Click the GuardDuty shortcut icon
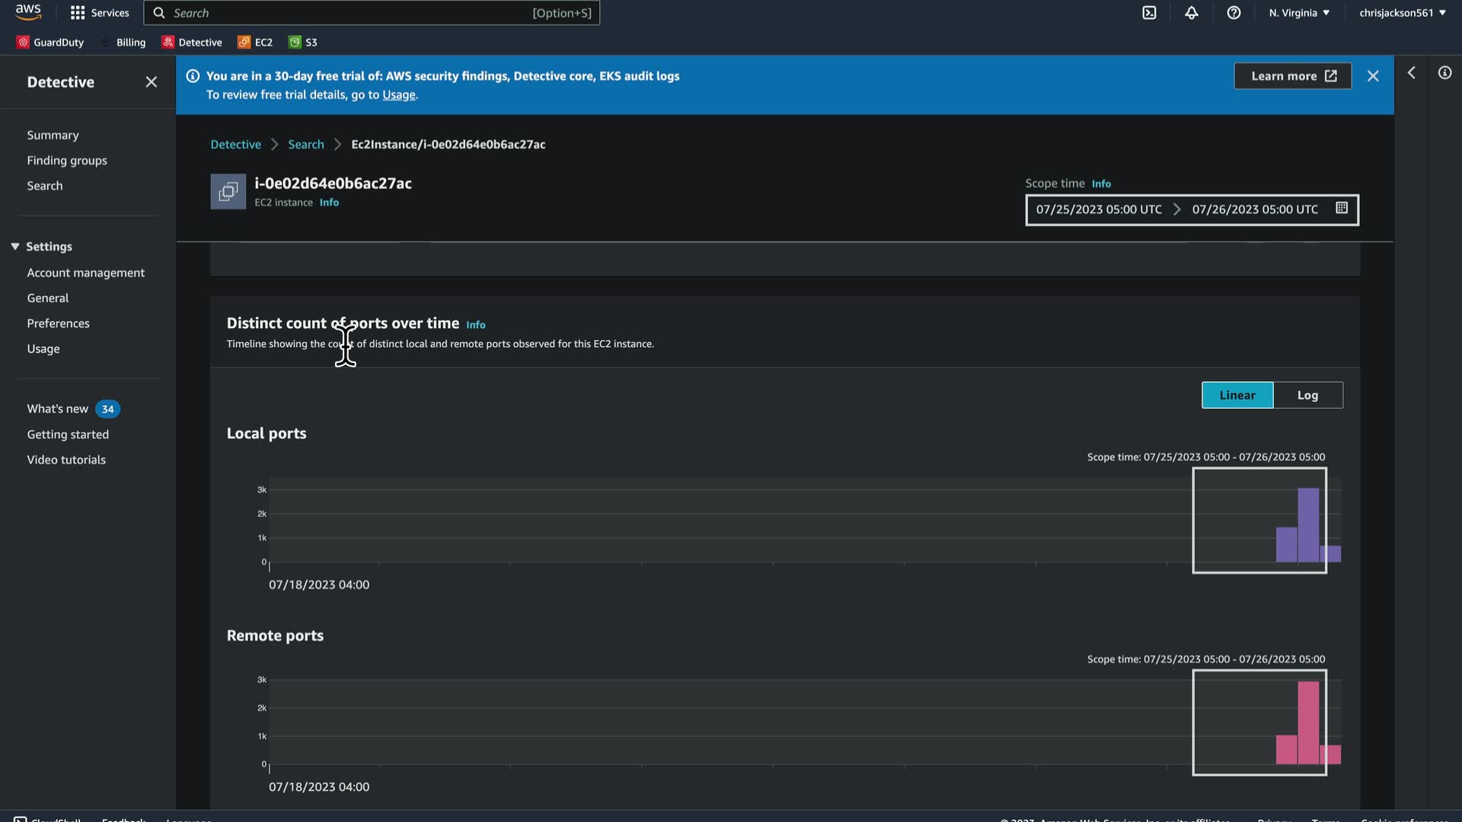This screenshot has height=822, width=1462. tap(23, 43)
